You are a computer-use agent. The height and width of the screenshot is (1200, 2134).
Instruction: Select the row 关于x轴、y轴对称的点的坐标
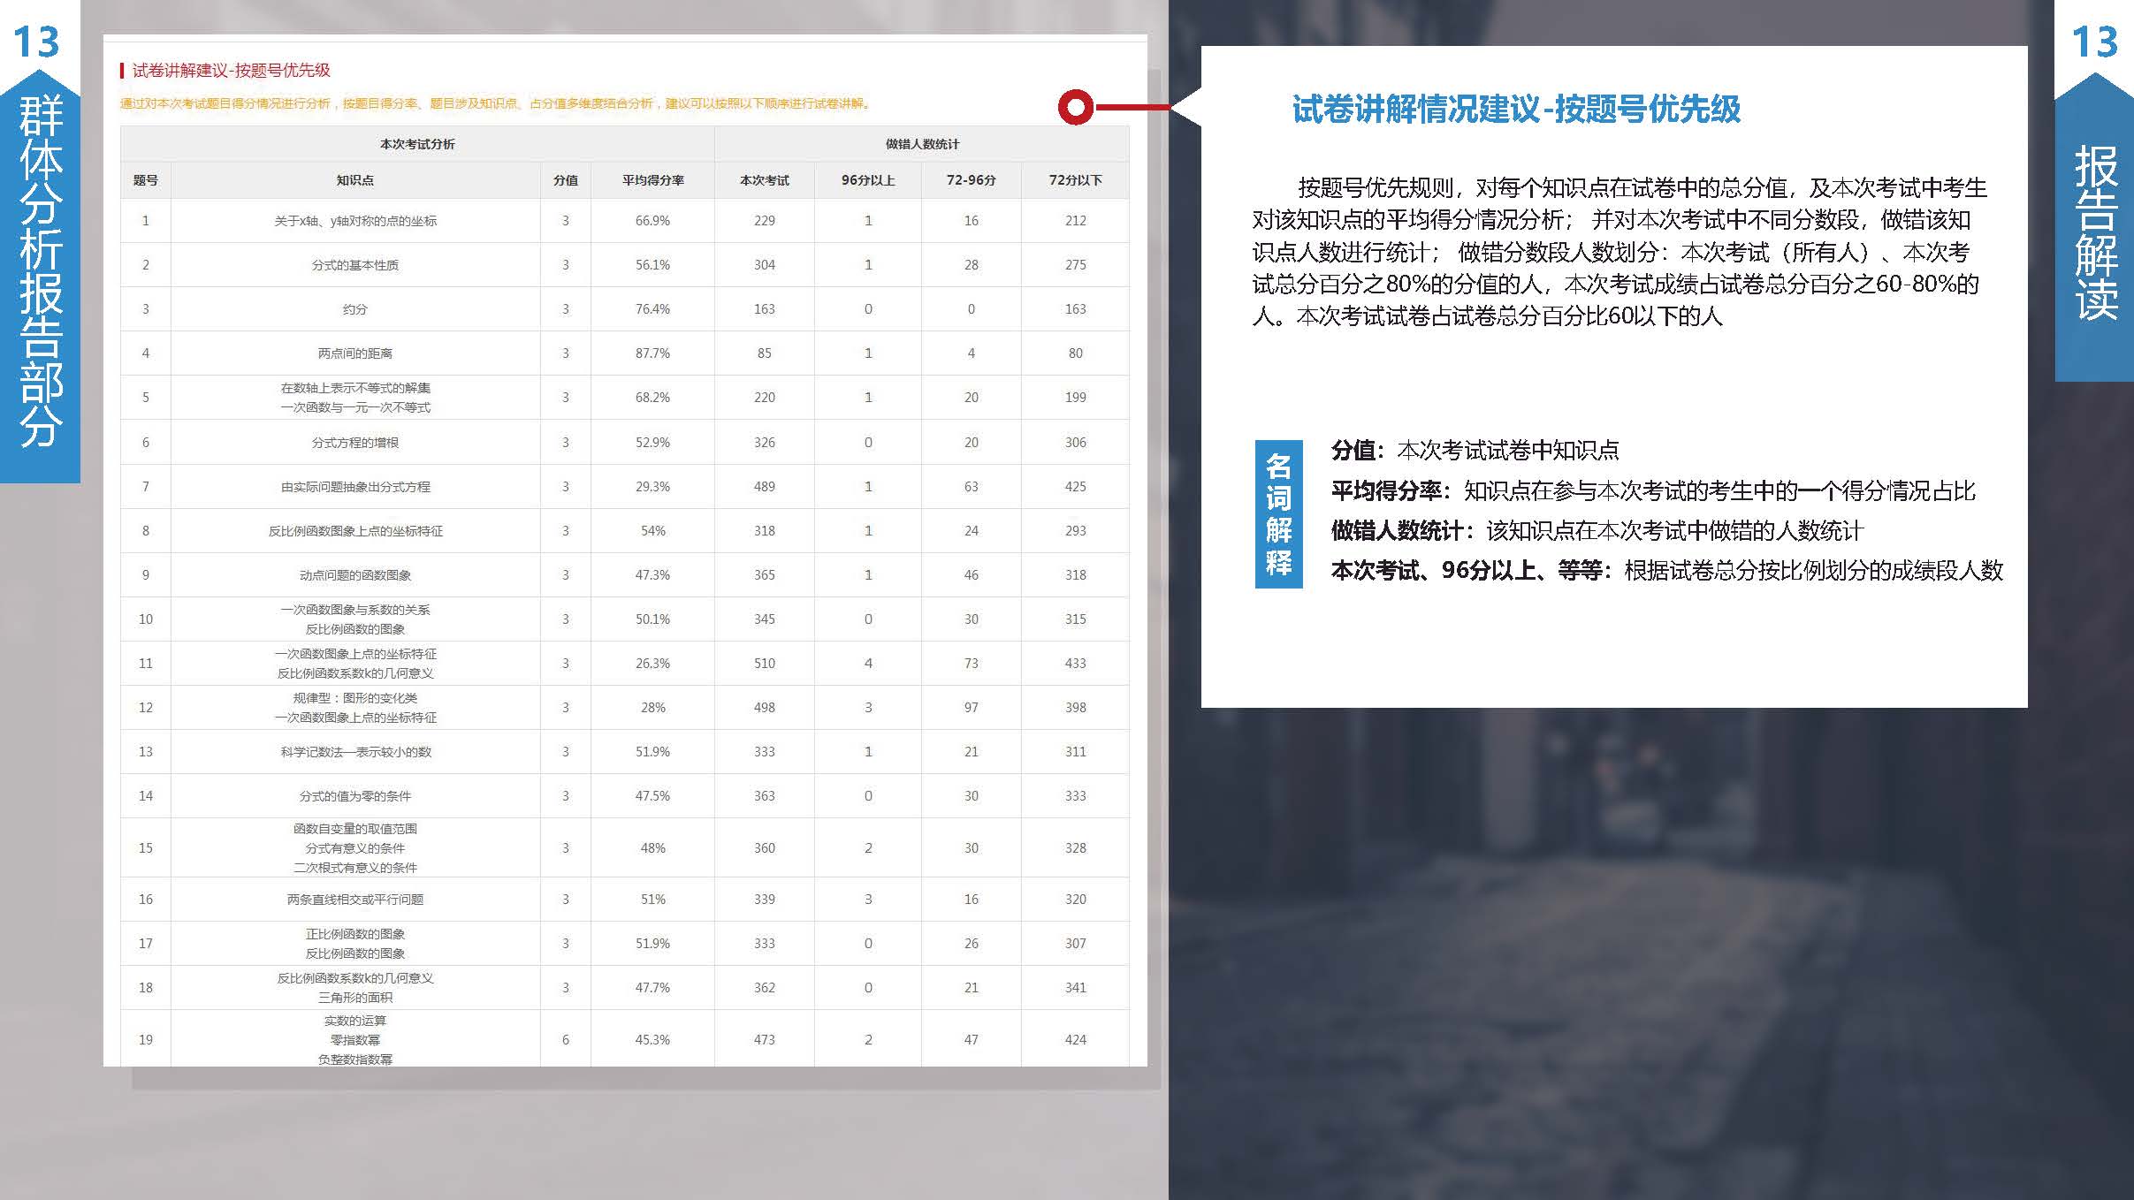pyautogui.click(x=624, y=221)
